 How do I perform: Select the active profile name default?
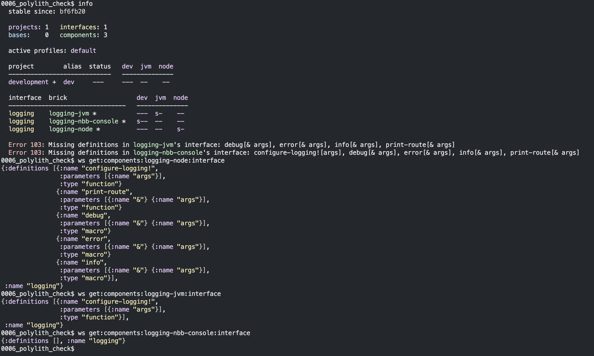[83, 50]
